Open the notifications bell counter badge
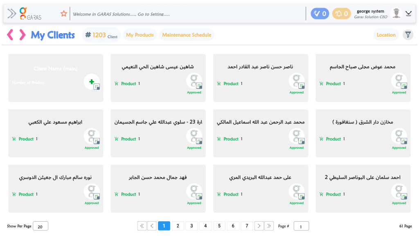The height and width of the screenshot is (236, 419). (341, 14)
